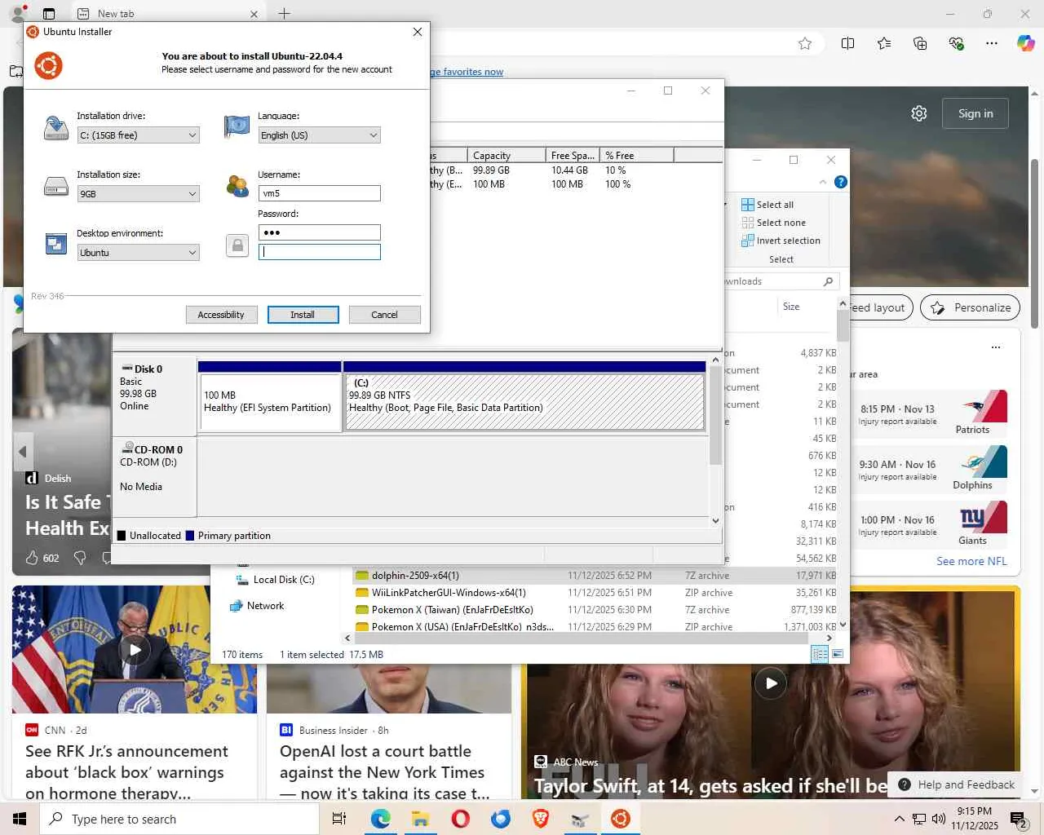
Task: Click Select none in File Explorer
Action: point(773,223)
